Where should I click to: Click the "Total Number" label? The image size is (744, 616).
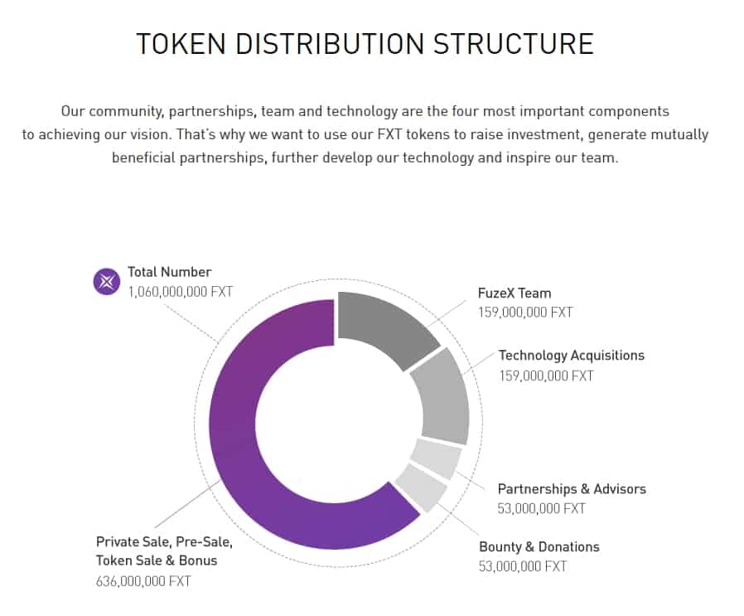click(x=169, y=272)
